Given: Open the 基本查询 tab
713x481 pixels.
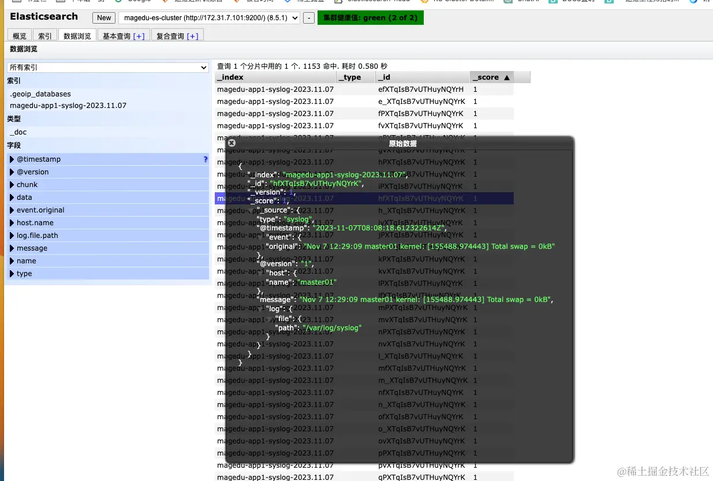Looking at the screenshot, I should 124,36.
